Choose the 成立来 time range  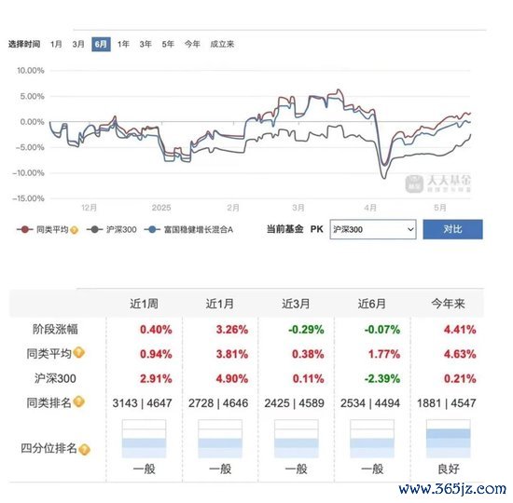pyautogui.click(x=222, y=44)
